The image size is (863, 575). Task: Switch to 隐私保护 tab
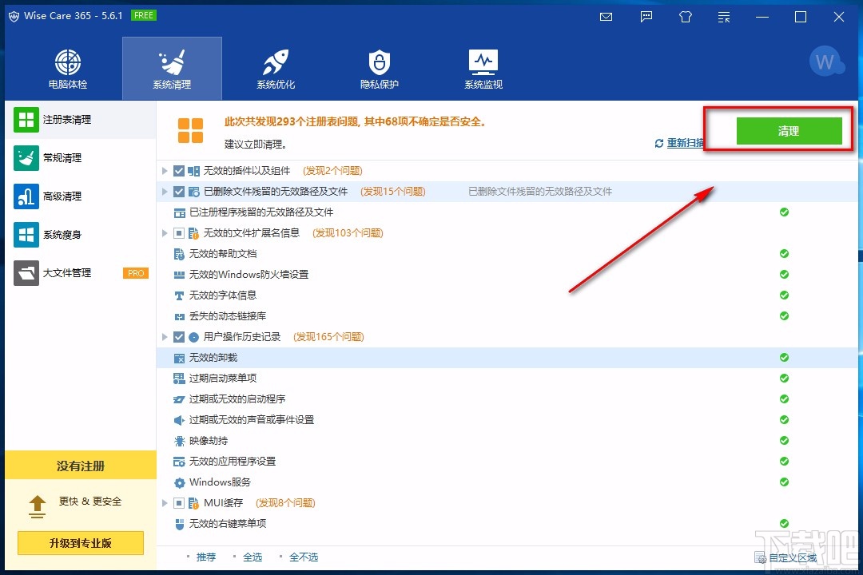(380, 69)
